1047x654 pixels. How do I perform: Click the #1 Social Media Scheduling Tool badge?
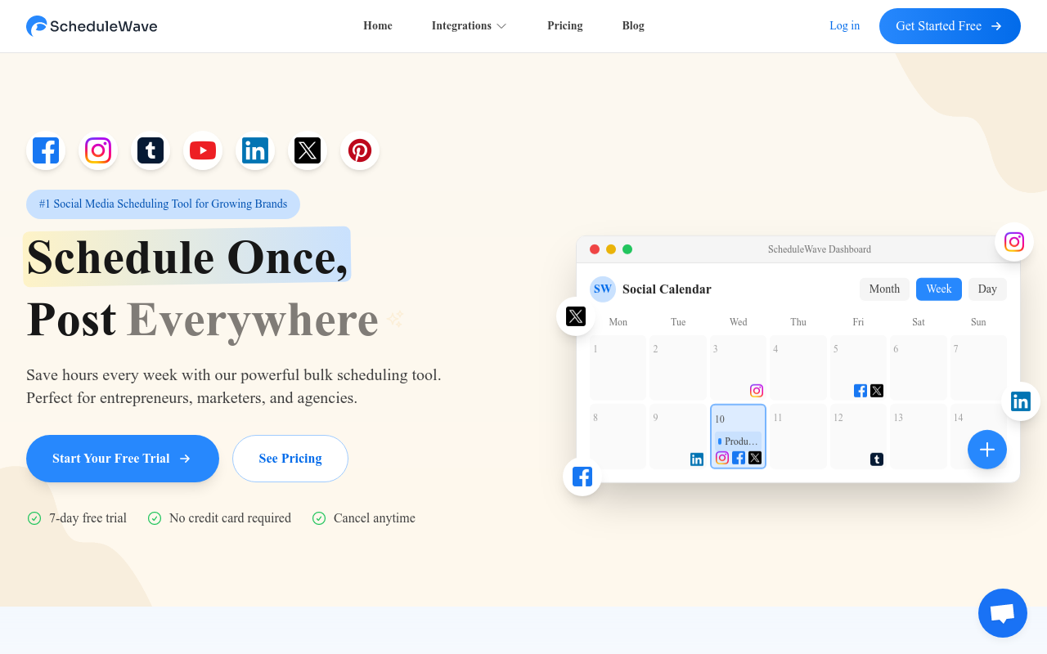click(163, 204)
